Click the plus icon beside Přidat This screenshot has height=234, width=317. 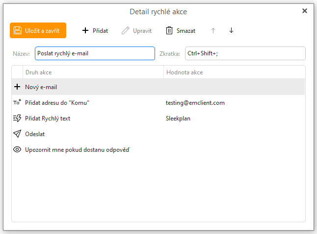[x=85, y=30]
